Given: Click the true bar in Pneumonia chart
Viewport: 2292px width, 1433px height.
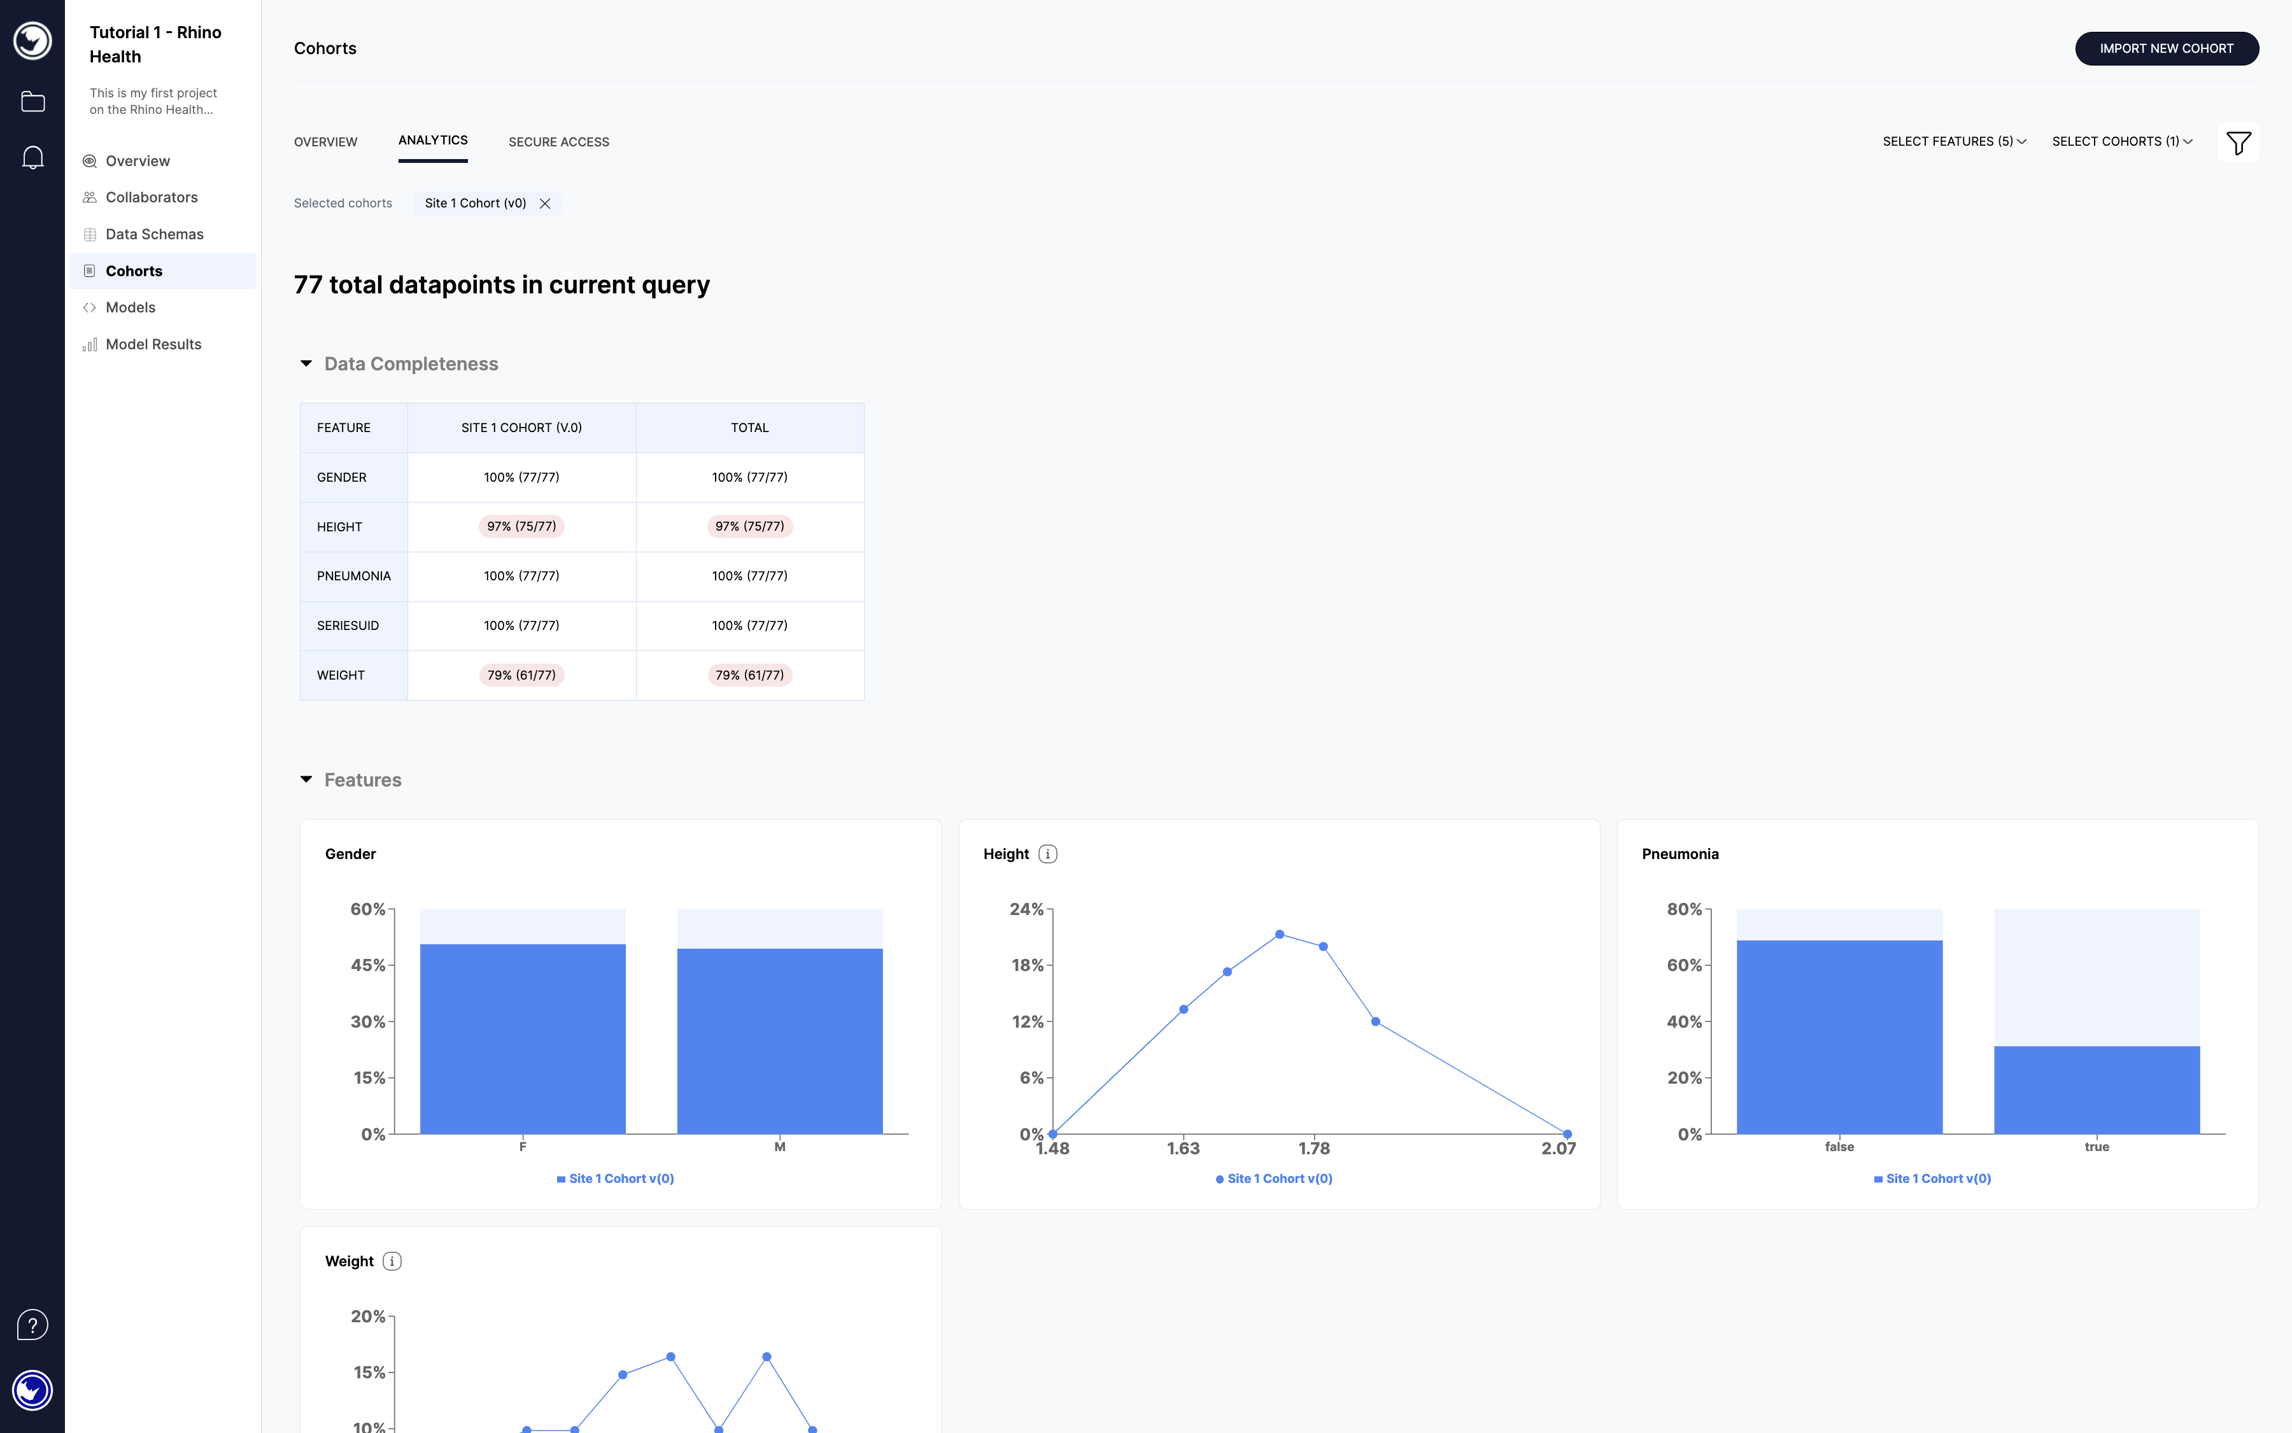Looking at the screenshot, I should pyautogui.click(x=2097, y=1090).
